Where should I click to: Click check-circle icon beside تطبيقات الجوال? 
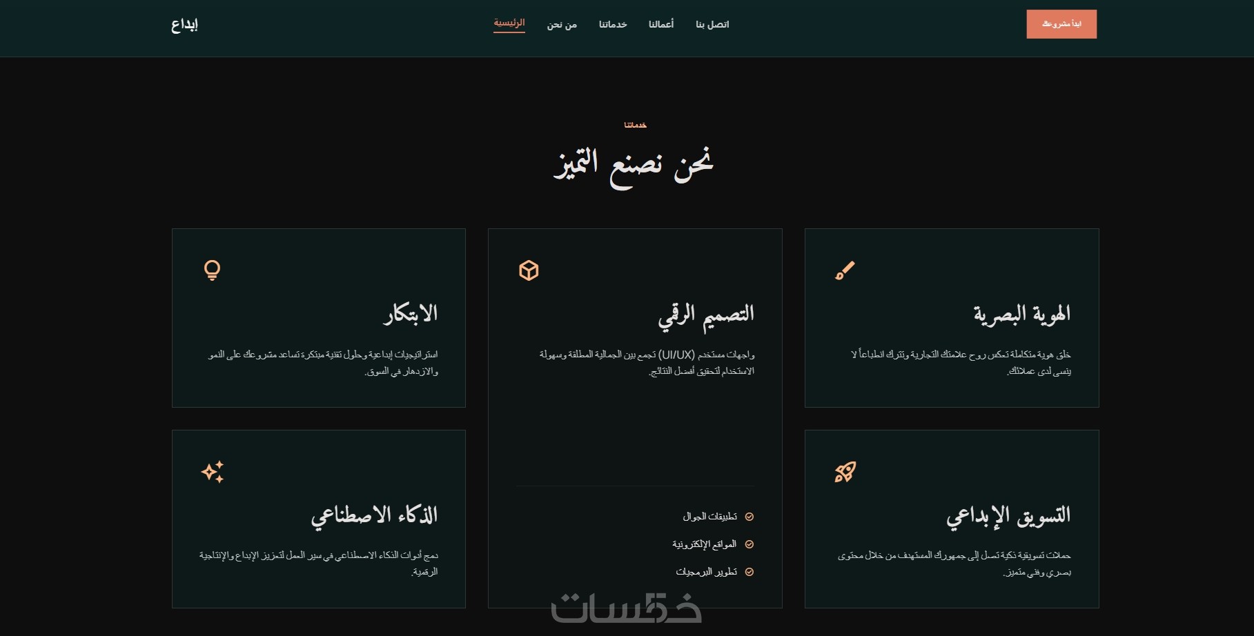pos(750,517)
